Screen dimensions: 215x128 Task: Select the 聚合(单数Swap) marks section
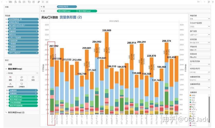click(x=15, y=69)
